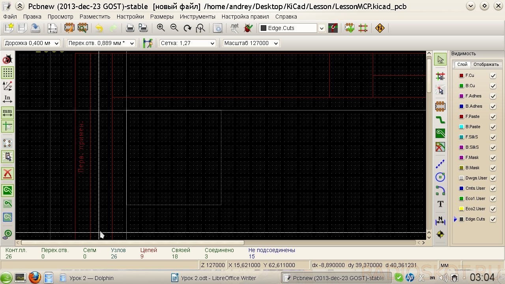Click the undo arrow icon
The width and height of the screenshot is (505, 284).
click(x=99, y=28)
